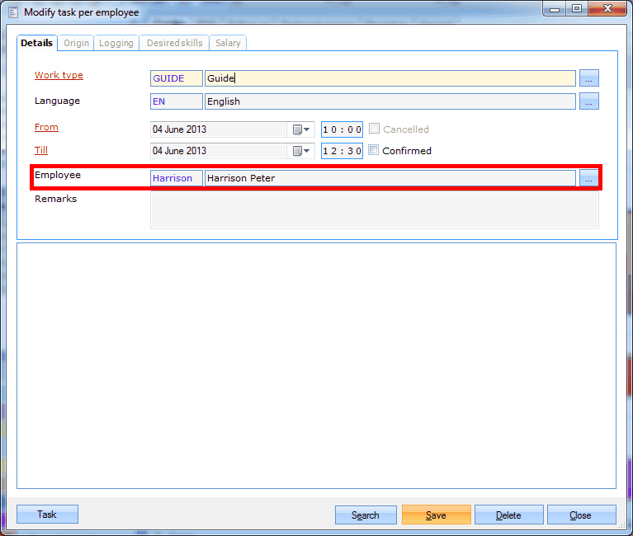Switch to the Origin tab
Screen dimensions: 633x536
point(76,43)
